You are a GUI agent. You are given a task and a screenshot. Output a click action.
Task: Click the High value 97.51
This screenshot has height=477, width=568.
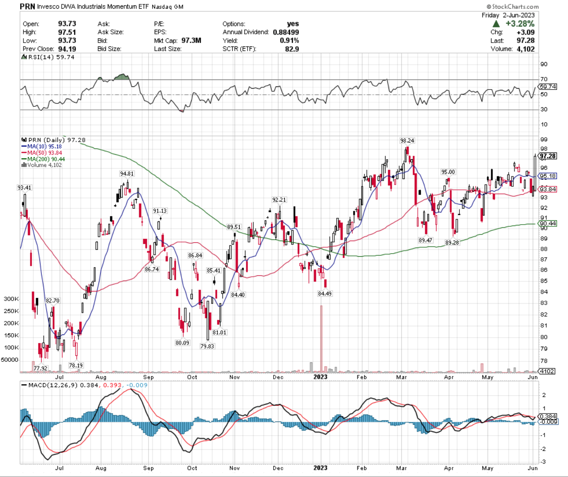click(67, 32)
